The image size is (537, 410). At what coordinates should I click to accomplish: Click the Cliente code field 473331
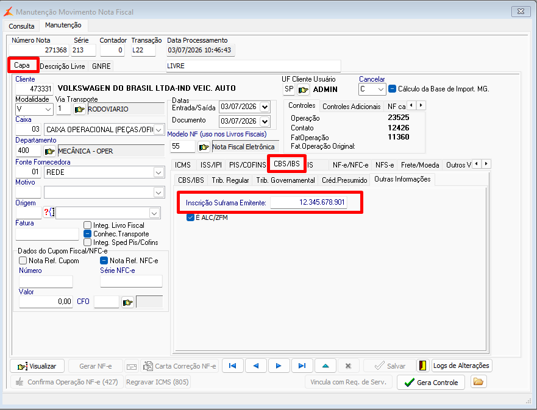34,89
